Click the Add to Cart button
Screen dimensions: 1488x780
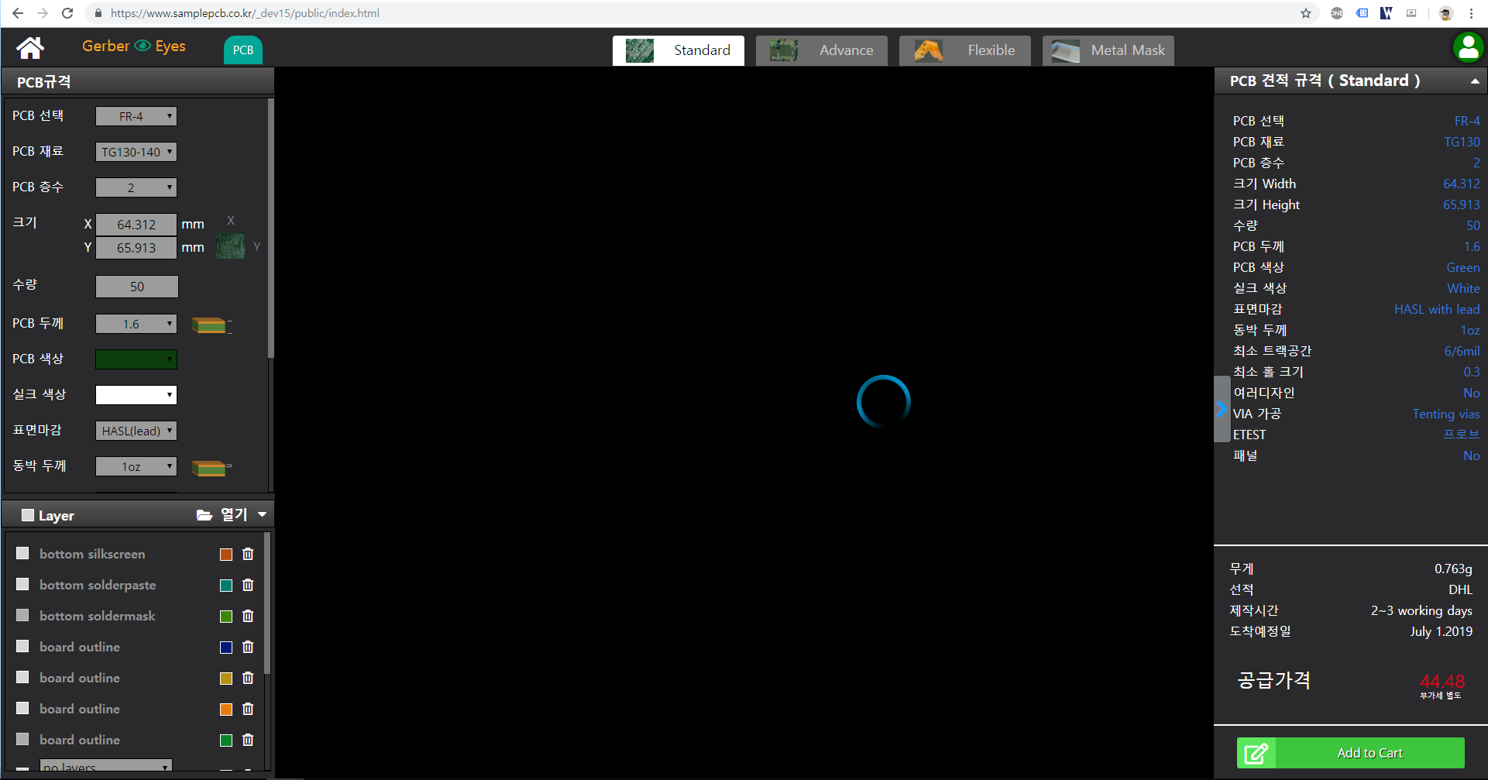pos(1351,753)
